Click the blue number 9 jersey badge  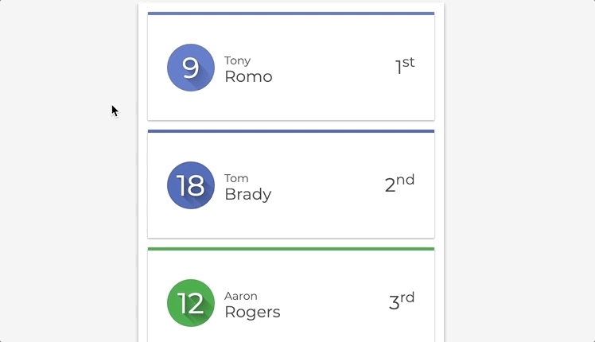click(x=191, y=68)
